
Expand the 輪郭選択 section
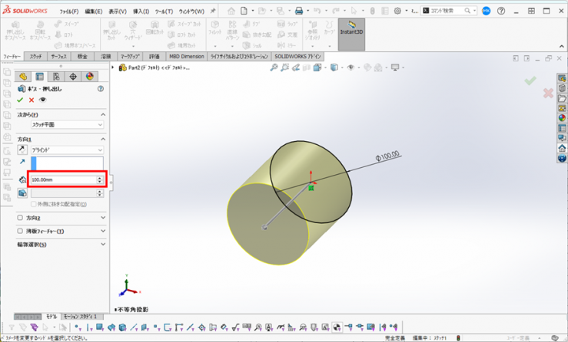click(103, 245)
